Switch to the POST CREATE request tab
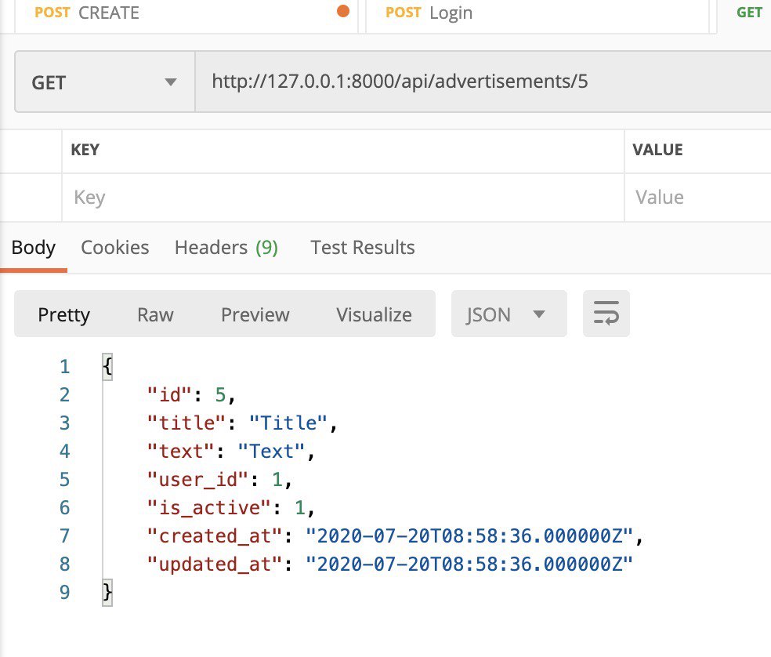The image size is (771, 657). [x=186, y=13]
